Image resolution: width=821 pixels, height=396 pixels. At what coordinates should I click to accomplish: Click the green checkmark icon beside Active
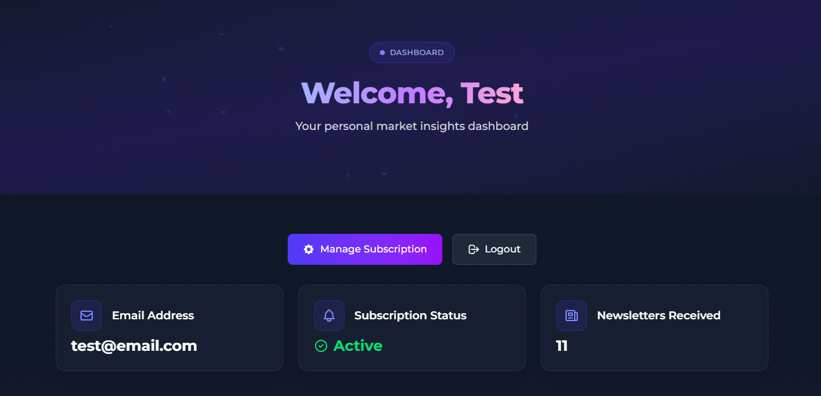tap(321, 346)
